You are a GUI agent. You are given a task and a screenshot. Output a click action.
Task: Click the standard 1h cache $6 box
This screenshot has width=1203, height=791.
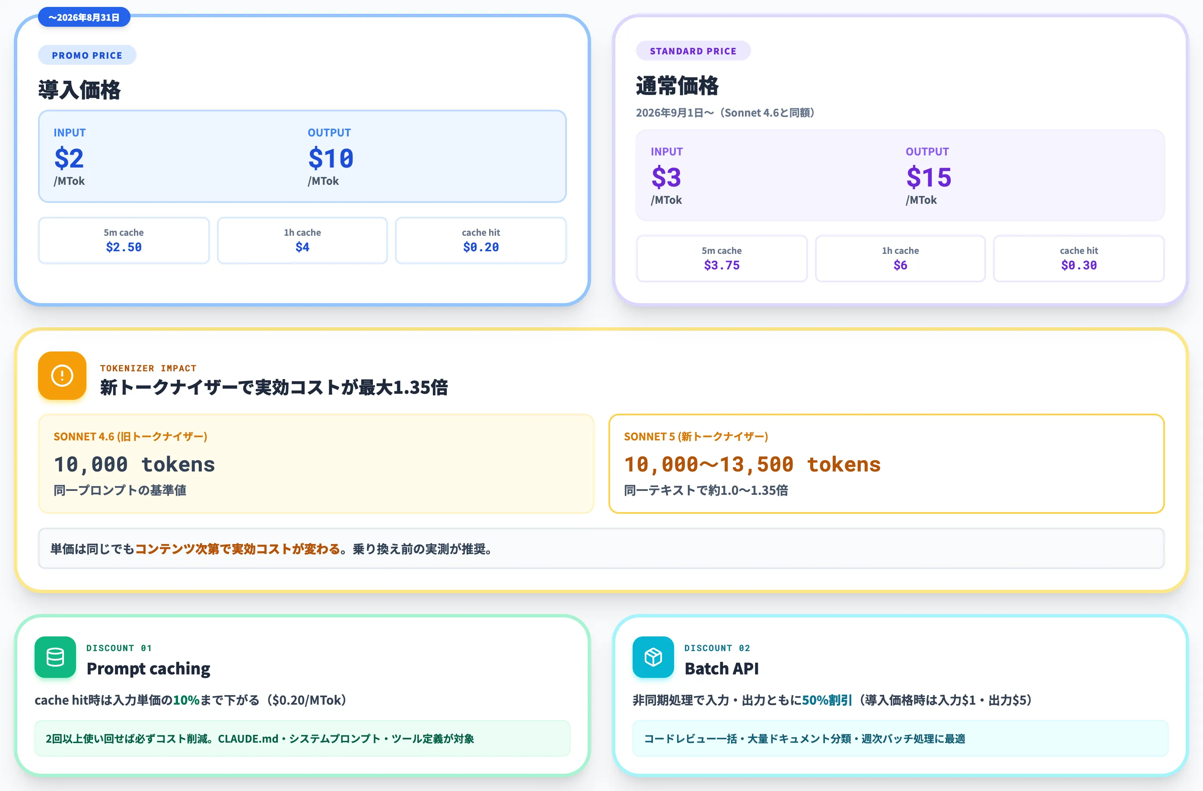click(900, 259)
